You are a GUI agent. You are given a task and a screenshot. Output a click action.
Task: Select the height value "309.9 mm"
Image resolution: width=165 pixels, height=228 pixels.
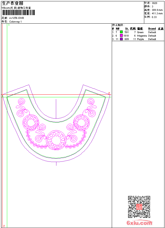pos(157,10)
